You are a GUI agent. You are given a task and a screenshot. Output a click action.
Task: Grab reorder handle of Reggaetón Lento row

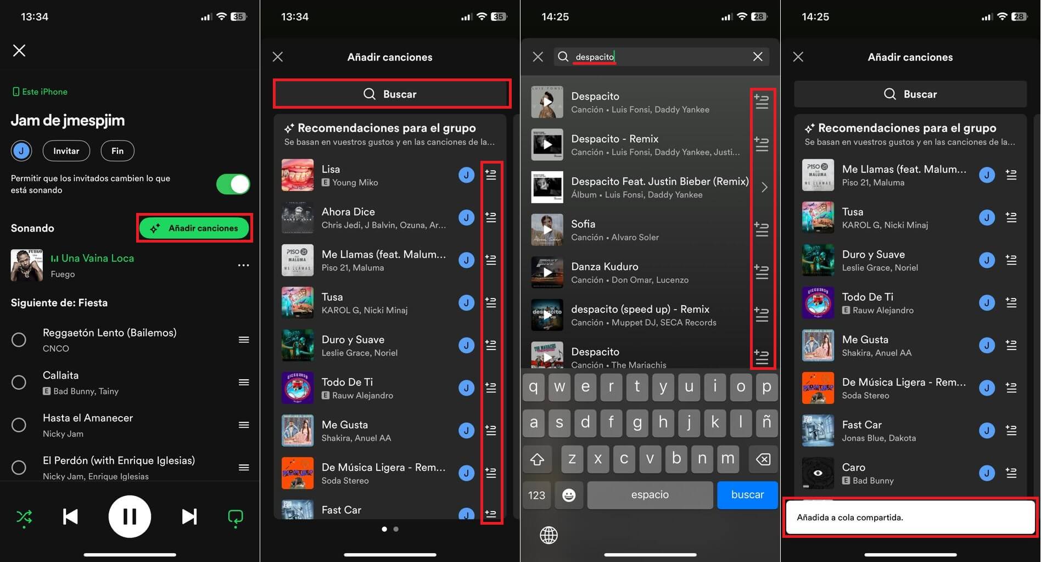tap(244, 340)
